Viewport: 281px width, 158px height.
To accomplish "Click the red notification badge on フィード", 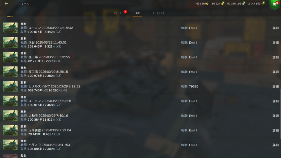I will pos(125,12).
